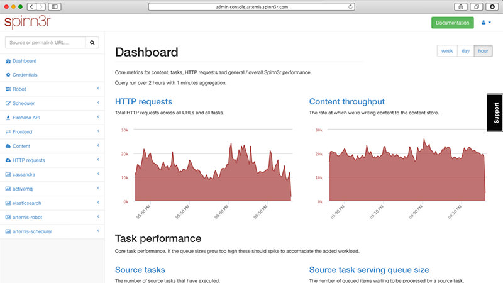
Task: Switch time range to week
Action: click(447, 51)
